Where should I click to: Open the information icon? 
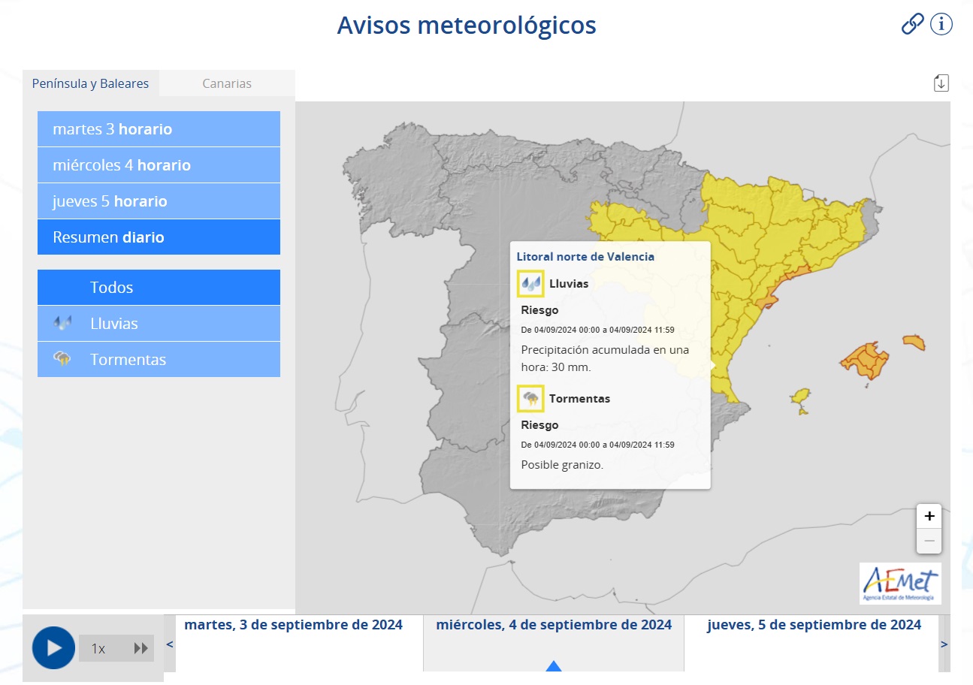click(x=941, y=24)
